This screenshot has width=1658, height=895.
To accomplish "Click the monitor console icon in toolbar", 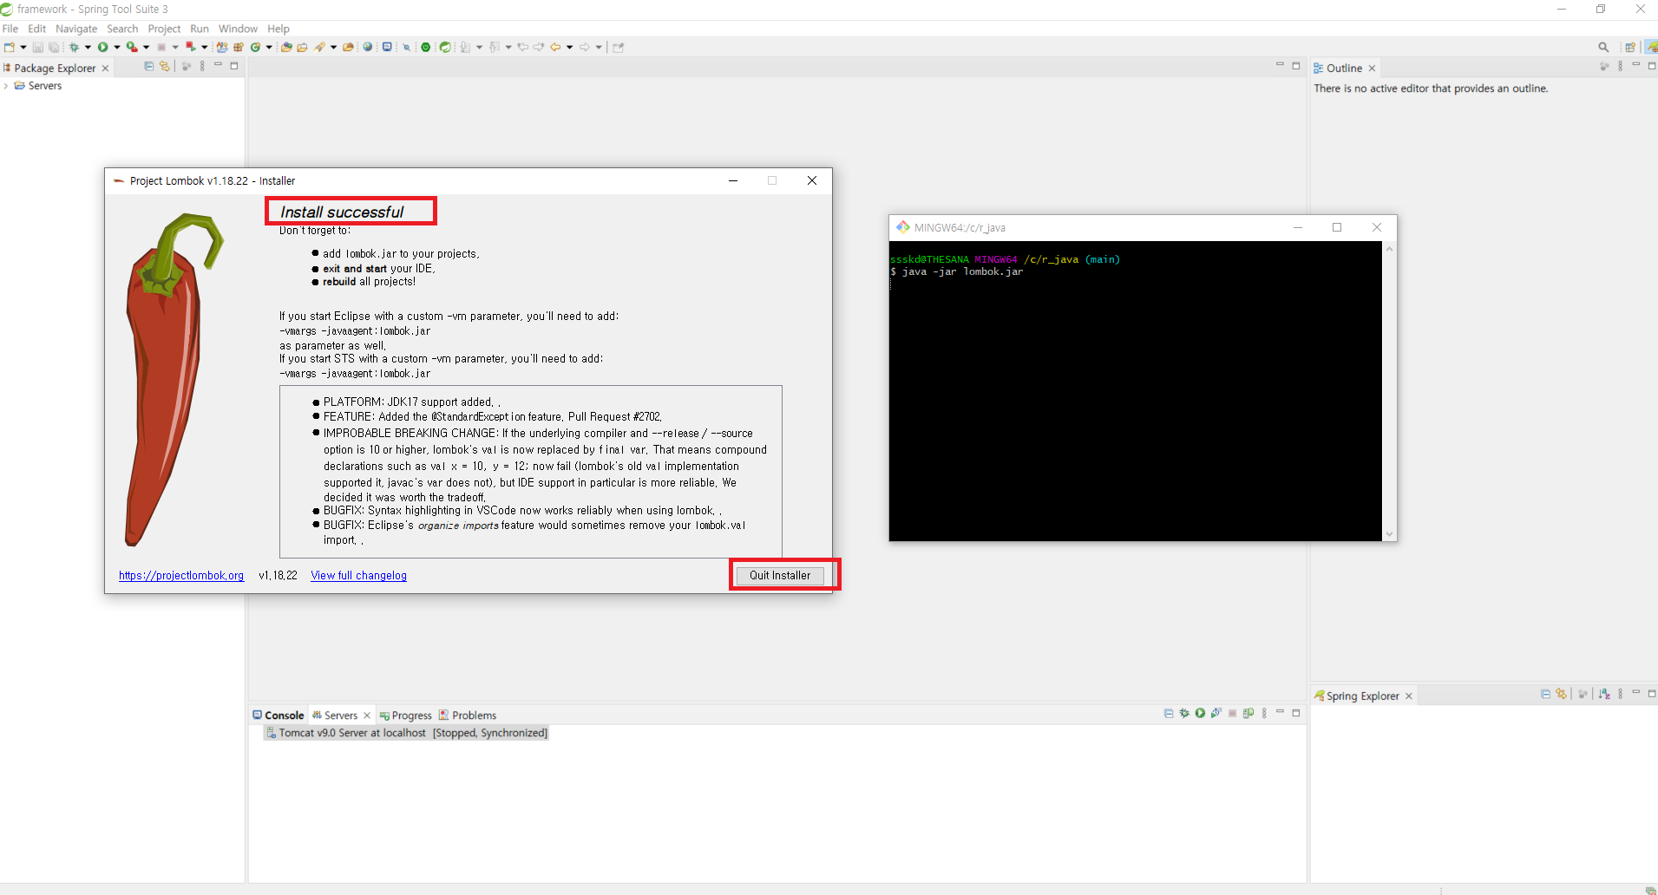I will coord(387,47).
